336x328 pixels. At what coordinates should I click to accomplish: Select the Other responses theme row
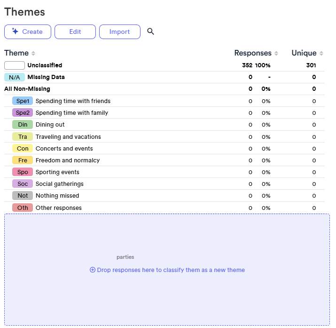(x=58, y=208)
